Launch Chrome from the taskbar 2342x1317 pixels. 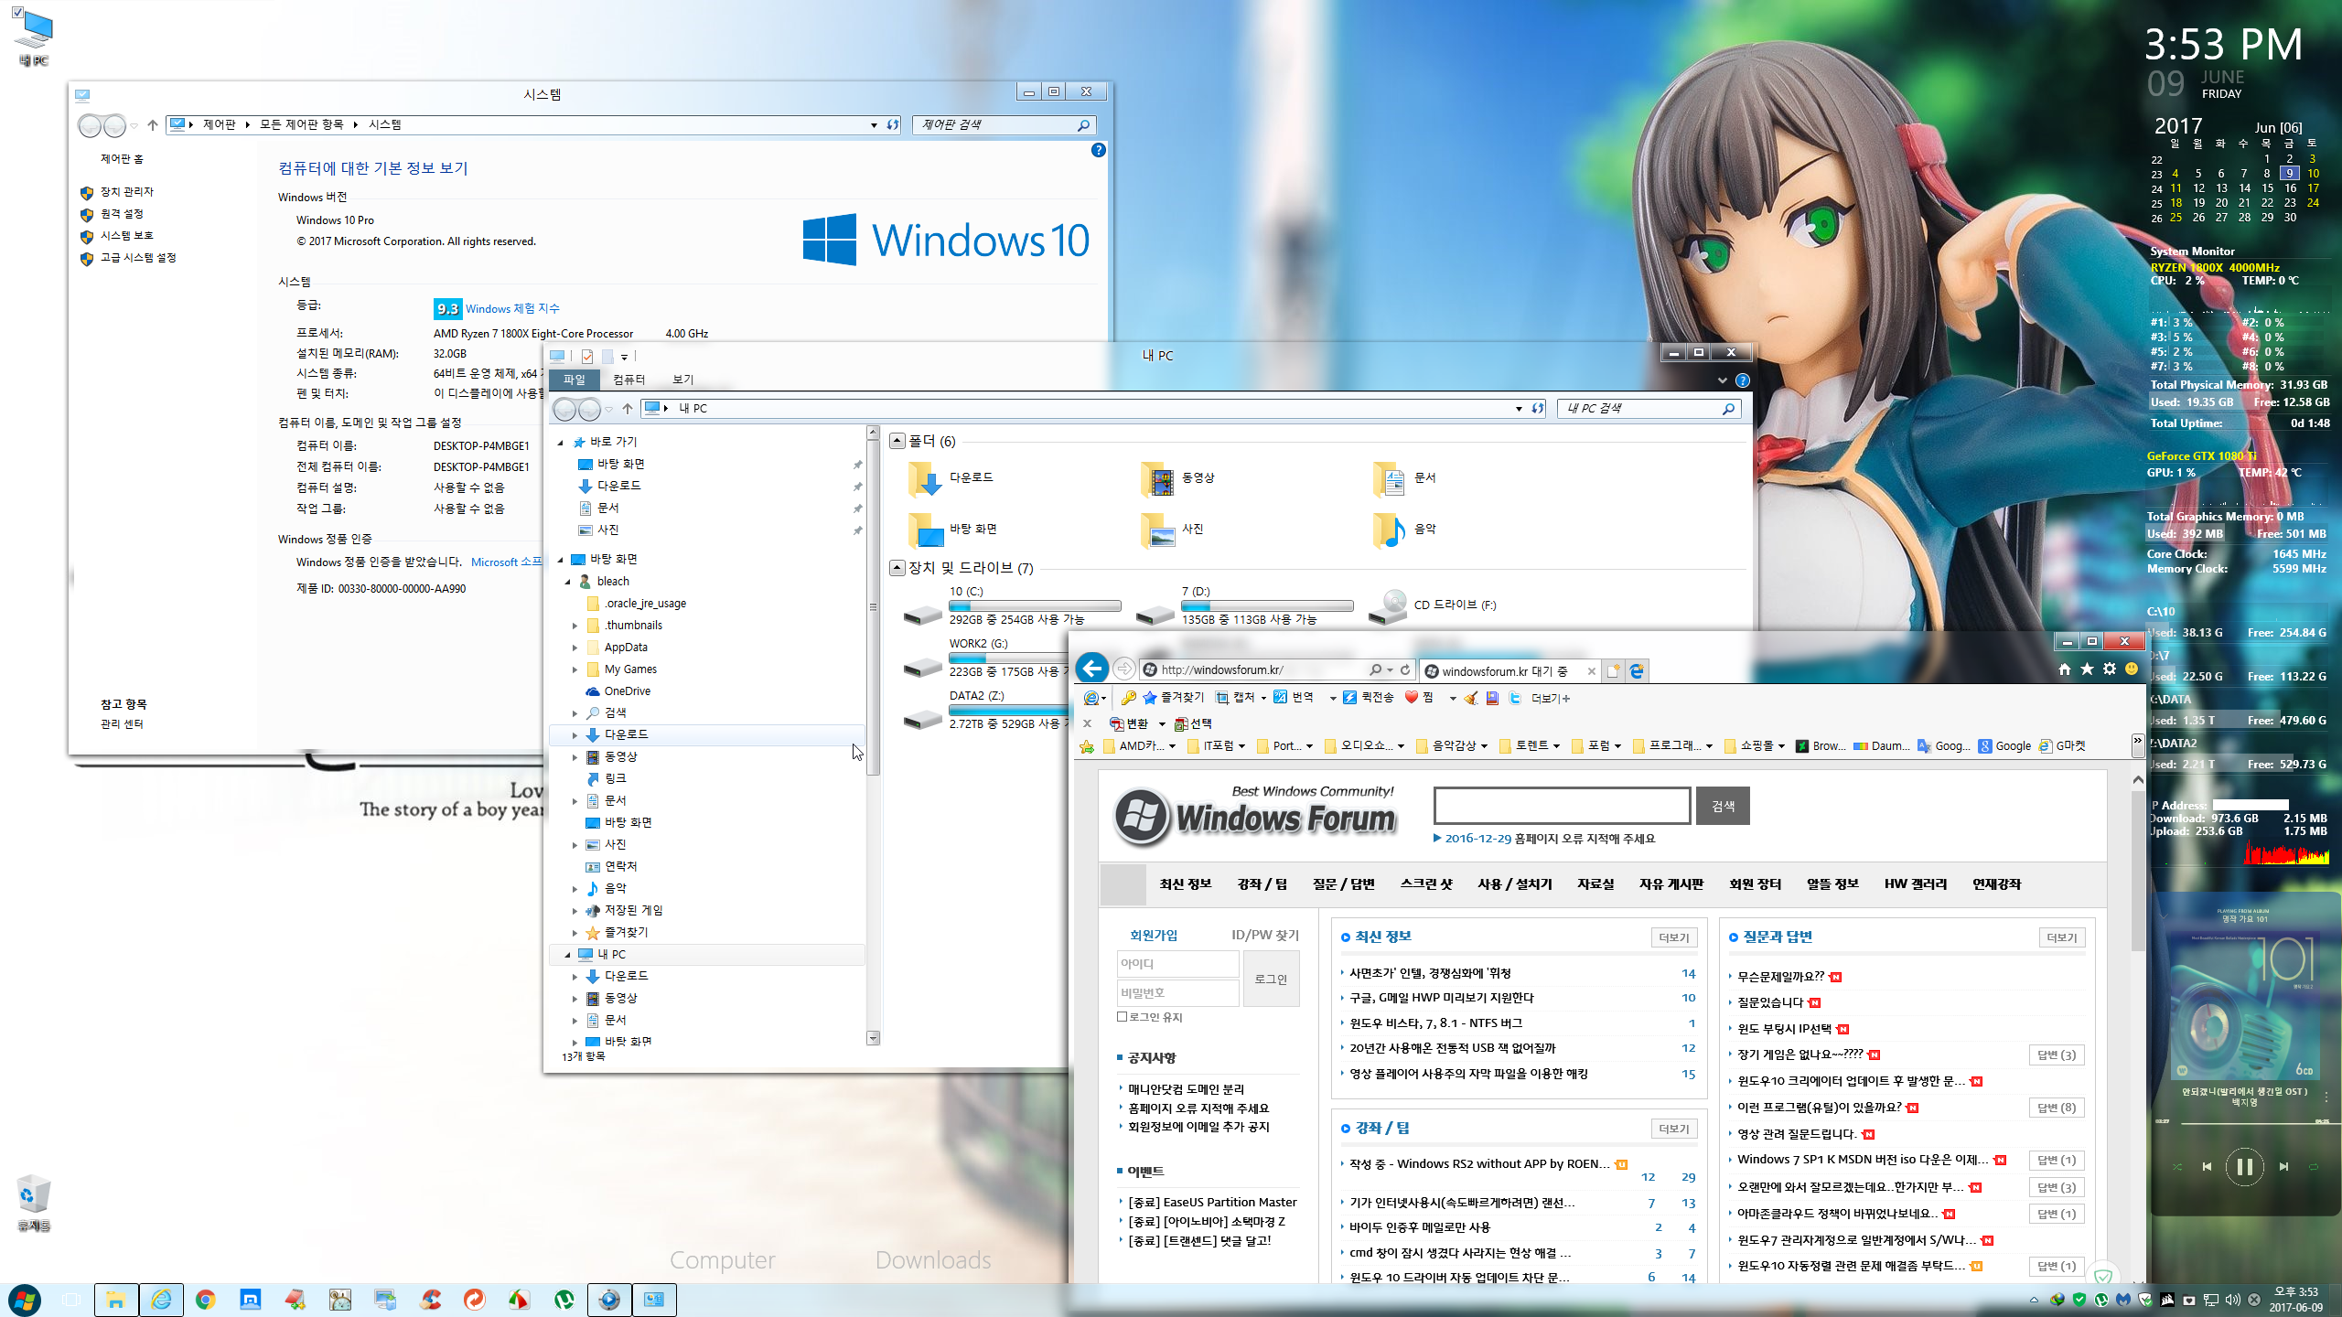click(206, 1300)
